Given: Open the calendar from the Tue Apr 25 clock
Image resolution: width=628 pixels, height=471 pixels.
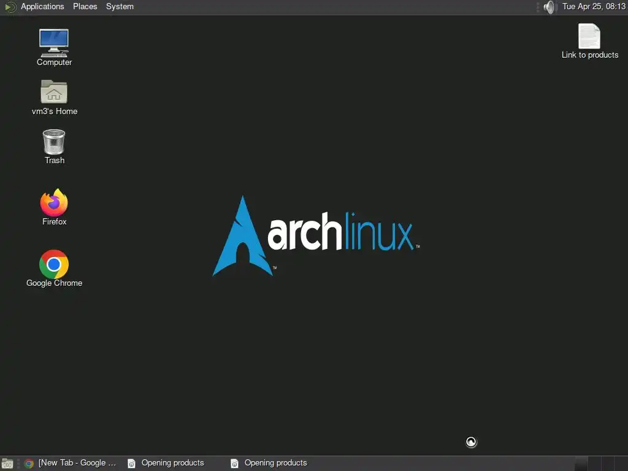Looking at the screenshot, I should 594,6.
